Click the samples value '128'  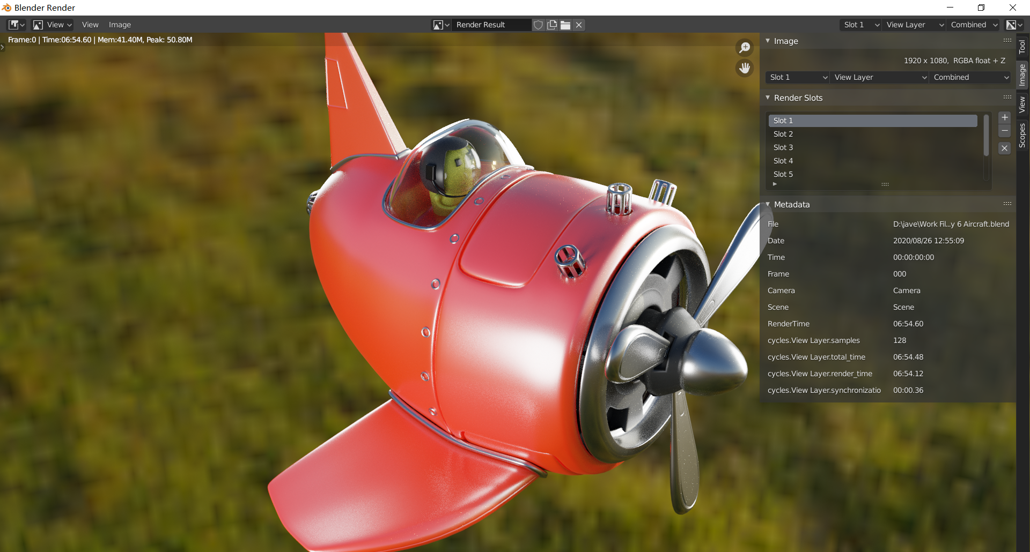(900, 340)
